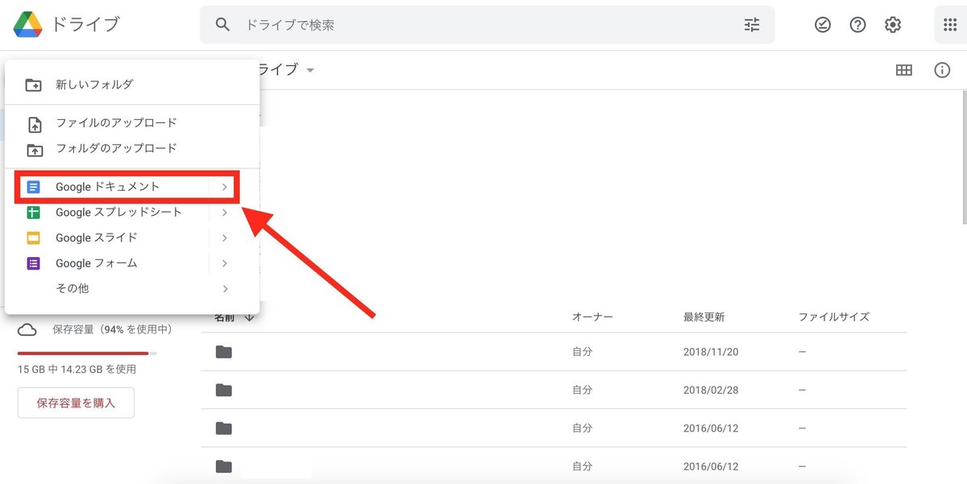
Task: Select Google スライド menu item
Action: coord(132,238)
